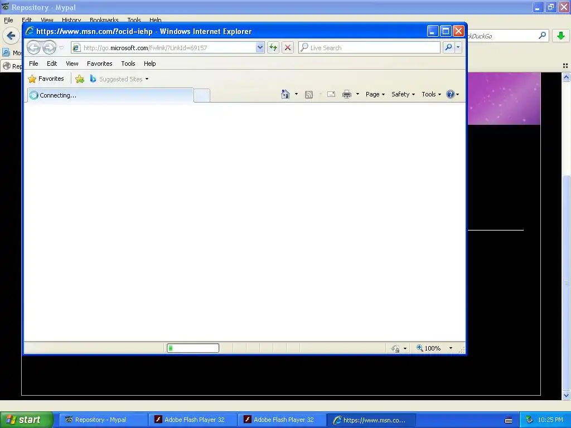Click the Mypal vertical scrollbar thumb
The image size is (571, 428).
click(566, 282)
